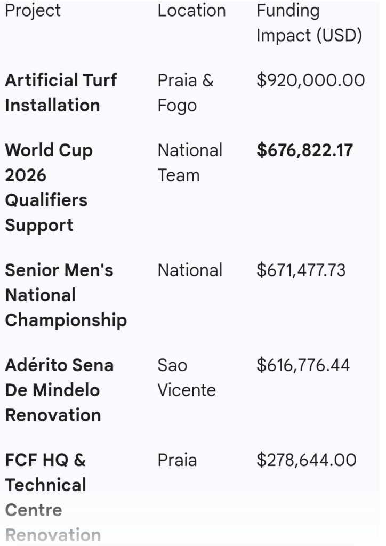
Task: Click the World Cup 2026 Qualifiers Support project
Action: (49, 187)
